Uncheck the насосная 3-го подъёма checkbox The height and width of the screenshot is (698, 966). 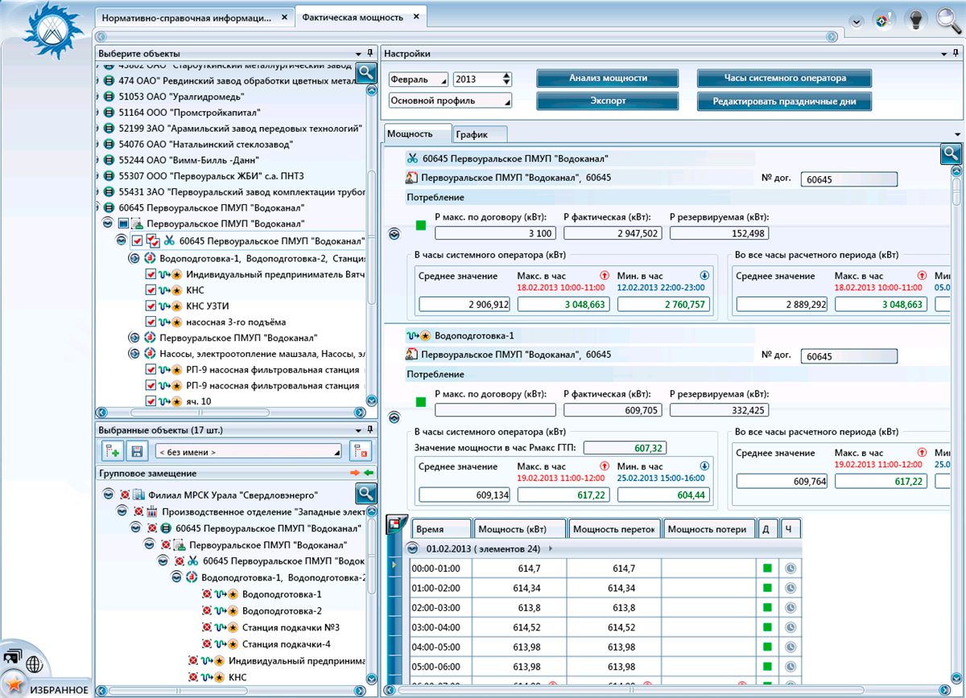click(x=151, y=322)
